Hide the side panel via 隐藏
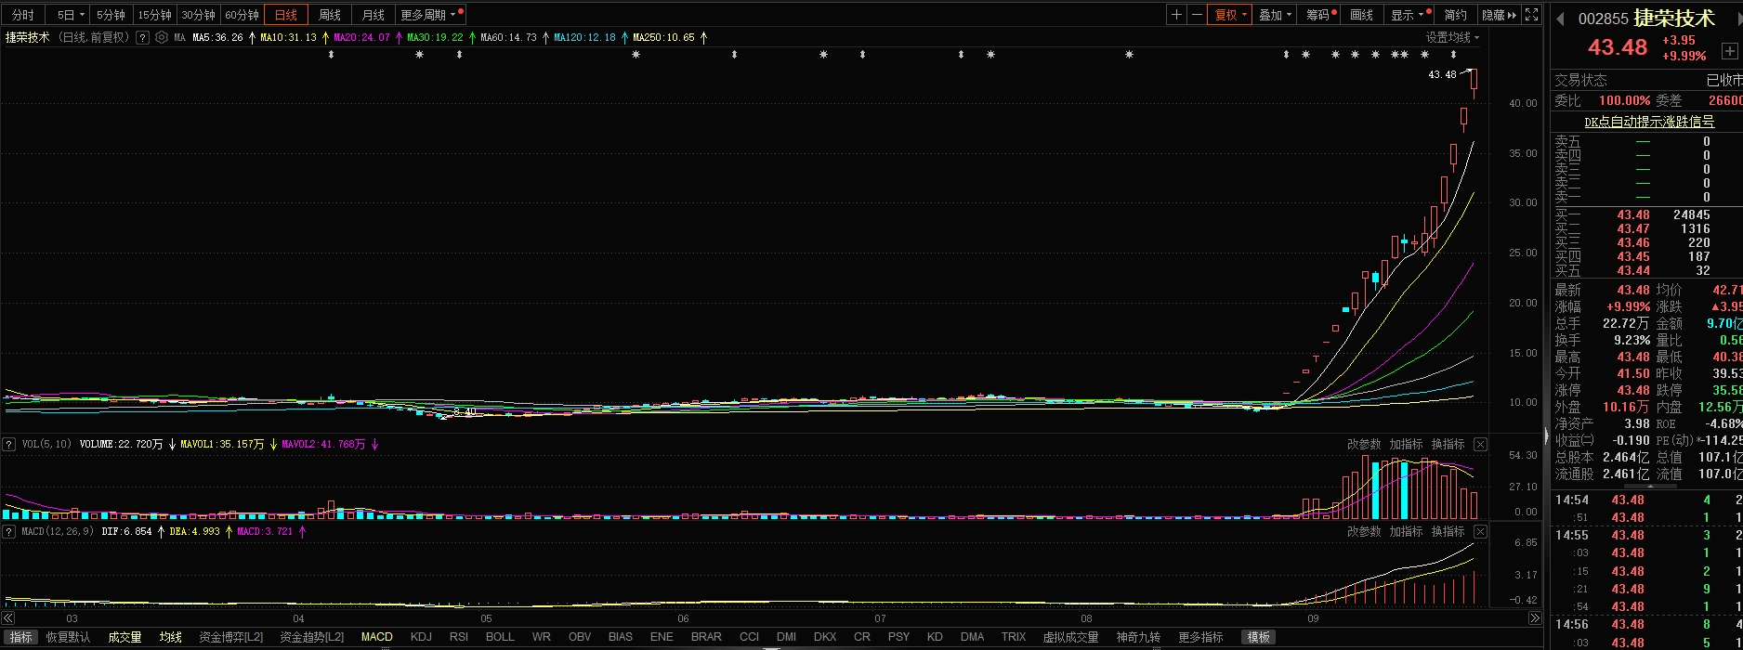Viewport: 1743px width, 650px height. [x=1498, y=15]
